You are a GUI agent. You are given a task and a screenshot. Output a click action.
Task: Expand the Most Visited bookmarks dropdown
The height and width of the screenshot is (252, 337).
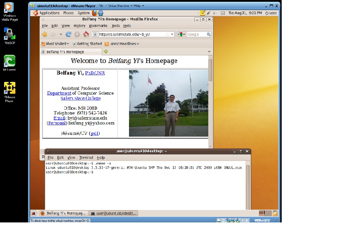point(68,44)
